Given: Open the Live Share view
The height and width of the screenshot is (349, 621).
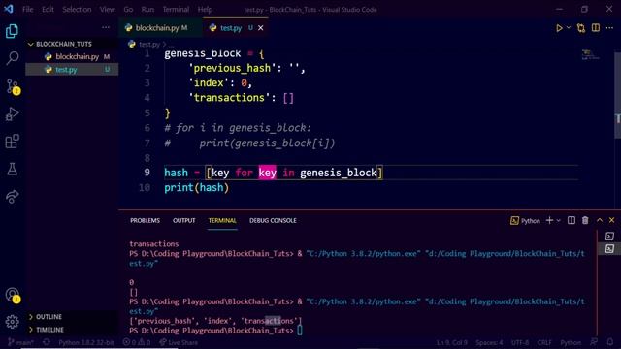Looking at the screenshot, I should (x=12, y=196).
